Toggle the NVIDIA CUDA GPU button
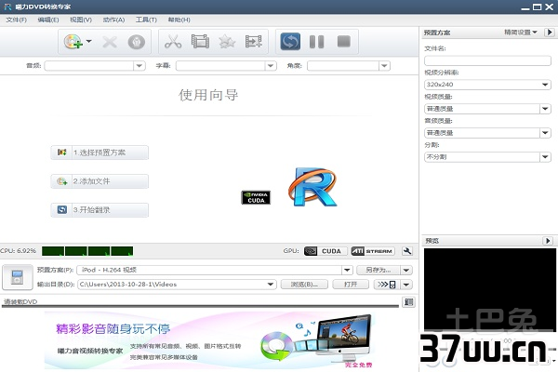558x372 pixels. (x=325, y=251)
